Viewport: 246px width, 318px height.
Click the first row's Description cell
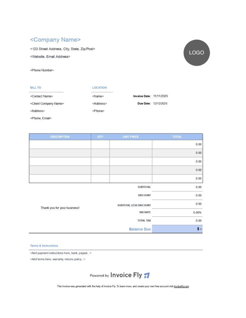click(x=60, y=144)
